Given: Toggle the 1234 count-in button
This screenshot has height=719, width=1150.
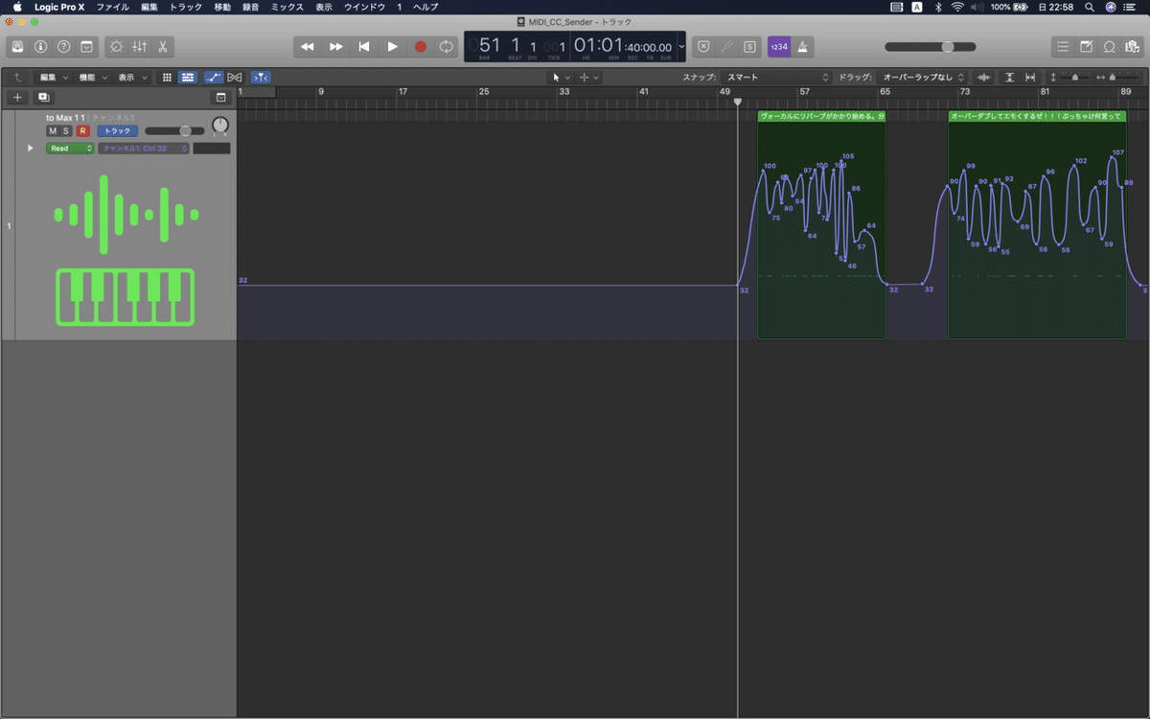Looking at the screenshot, I should 779,46.
